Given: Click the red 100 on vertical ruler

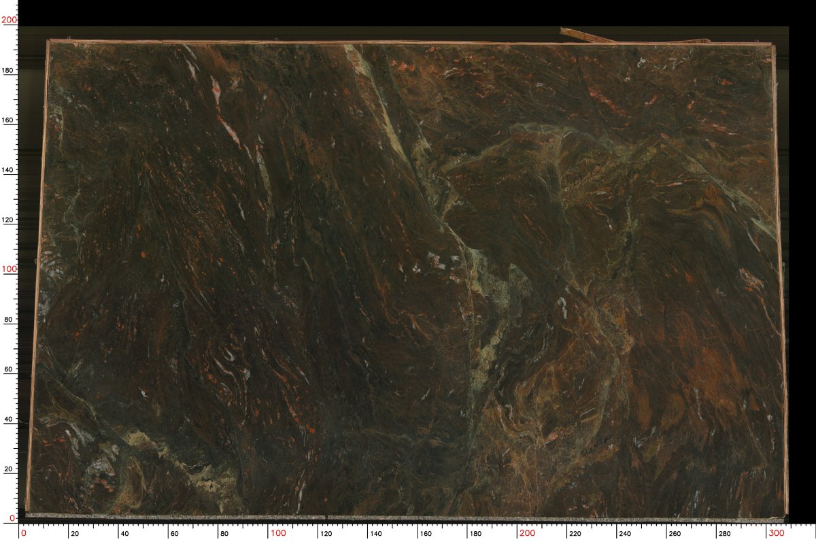Looking at the screenshot, I should (x=9, y=269).
